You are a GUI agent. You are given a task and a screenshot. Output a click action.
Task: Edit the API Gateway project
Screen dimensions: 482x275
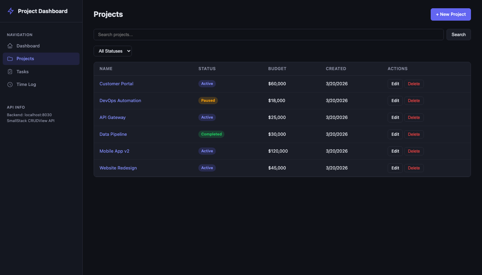pos(395,117)
